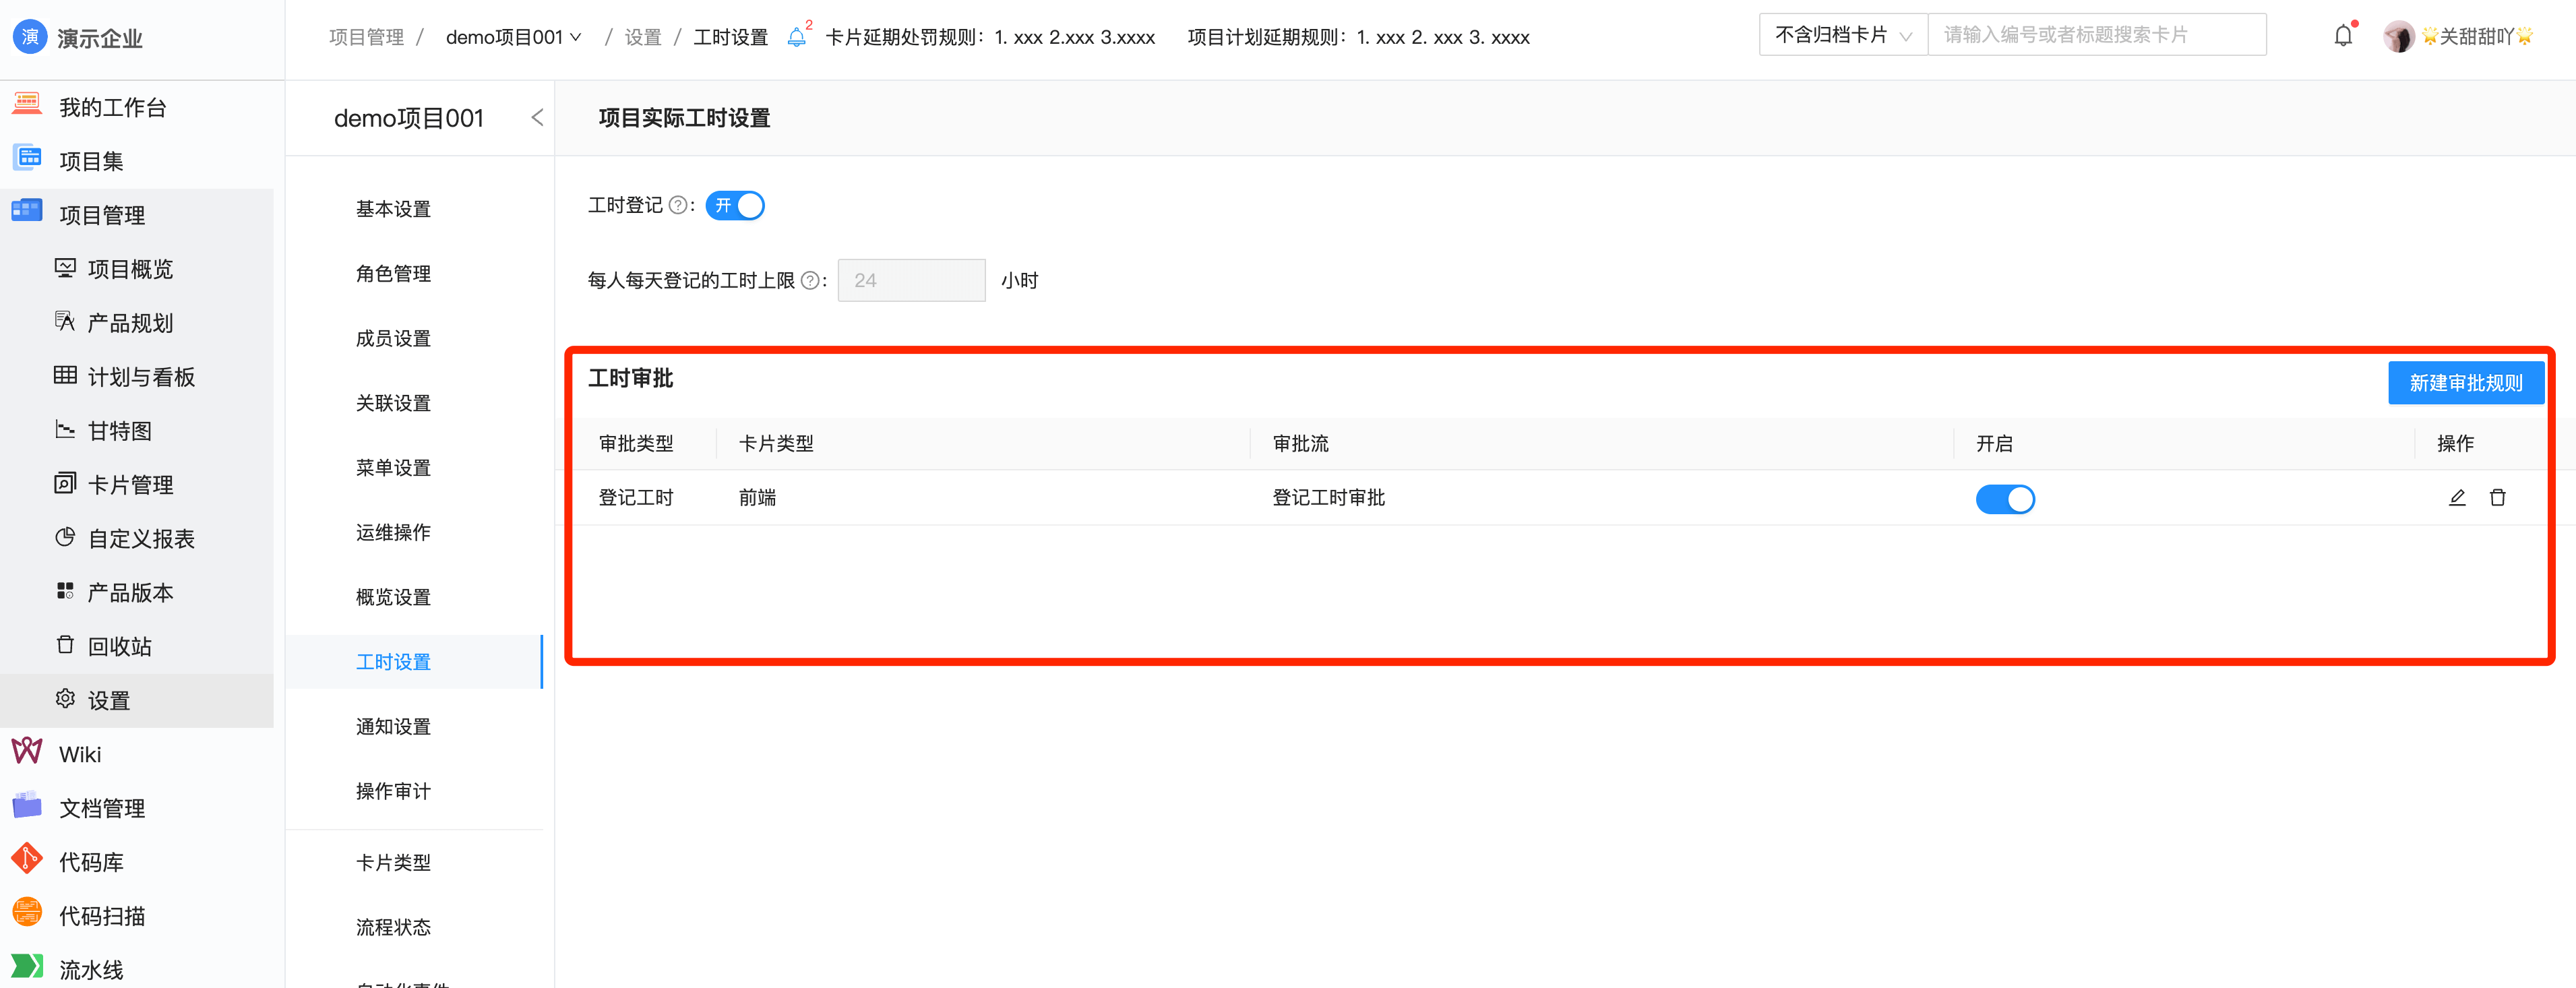Click the 甘特图 sidebar item
Image resolution: width=2576 pixels, height=988 pixels.
click(x=119, y=431)
